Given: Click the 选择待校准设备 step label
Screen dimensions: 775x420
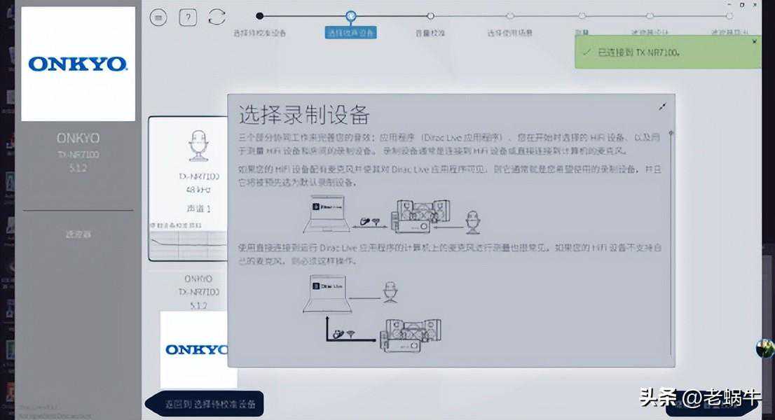Looking at the screenshot, I should tap(260, 33).
